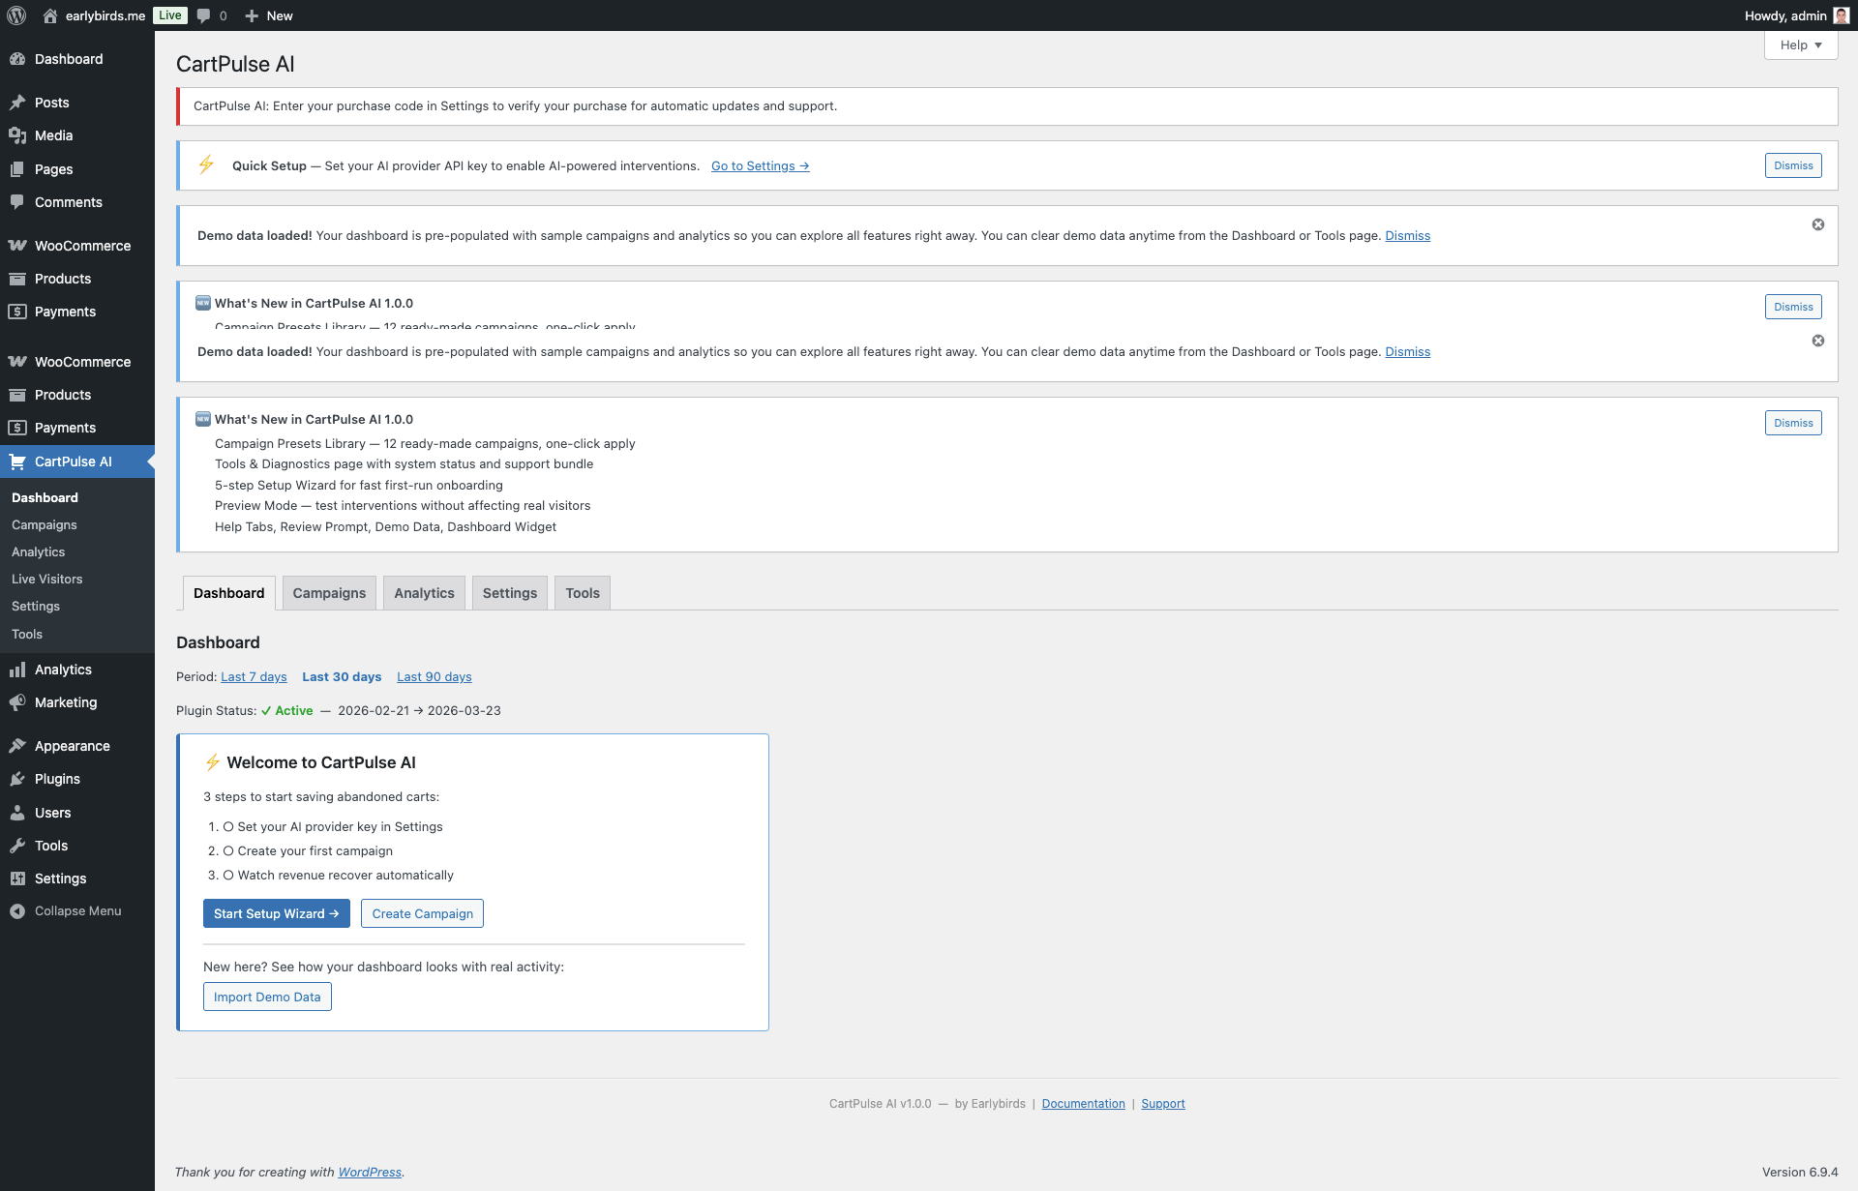Open Products from the sidebar icon

tap(17, 279)
